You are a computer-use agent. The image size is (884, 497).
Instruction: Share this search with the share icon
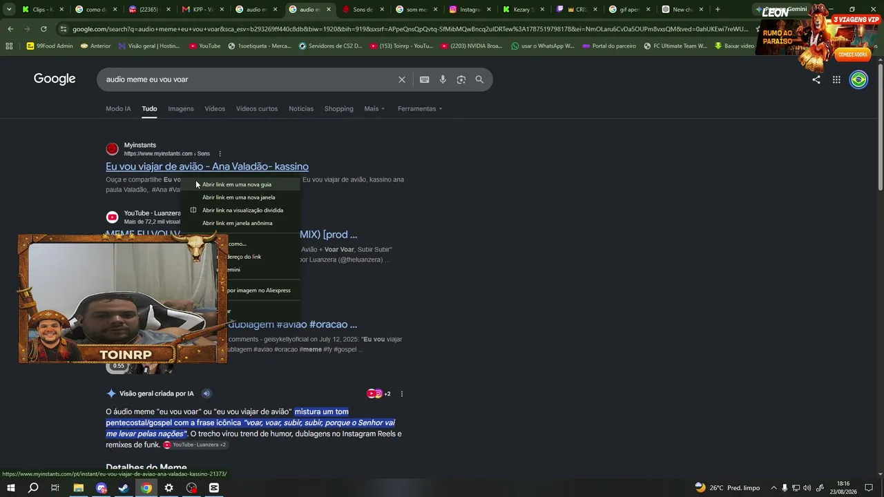[816, 79]
